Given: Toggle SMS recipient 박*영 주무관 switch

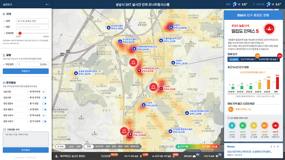Looking at the screenshot, I should tap(44, 92).
